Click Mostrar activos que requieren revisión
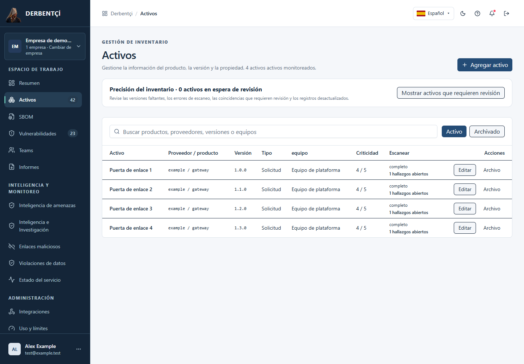 click(451, 93)
